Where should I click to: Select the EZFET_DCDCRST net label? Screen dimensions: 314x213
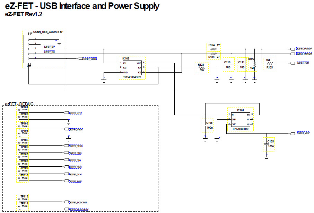point(78,202)
